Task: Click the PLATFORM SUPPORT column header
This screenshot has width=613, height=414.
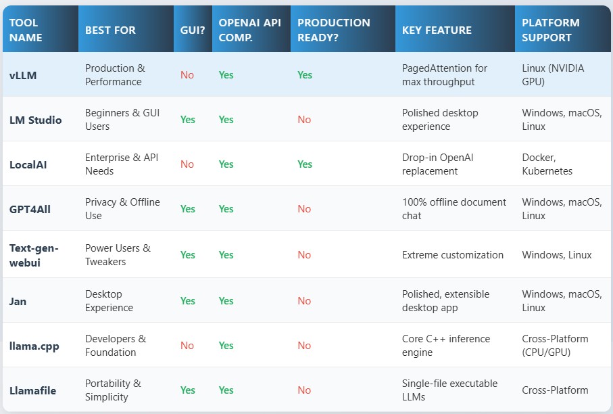Action: coord(551,30)
